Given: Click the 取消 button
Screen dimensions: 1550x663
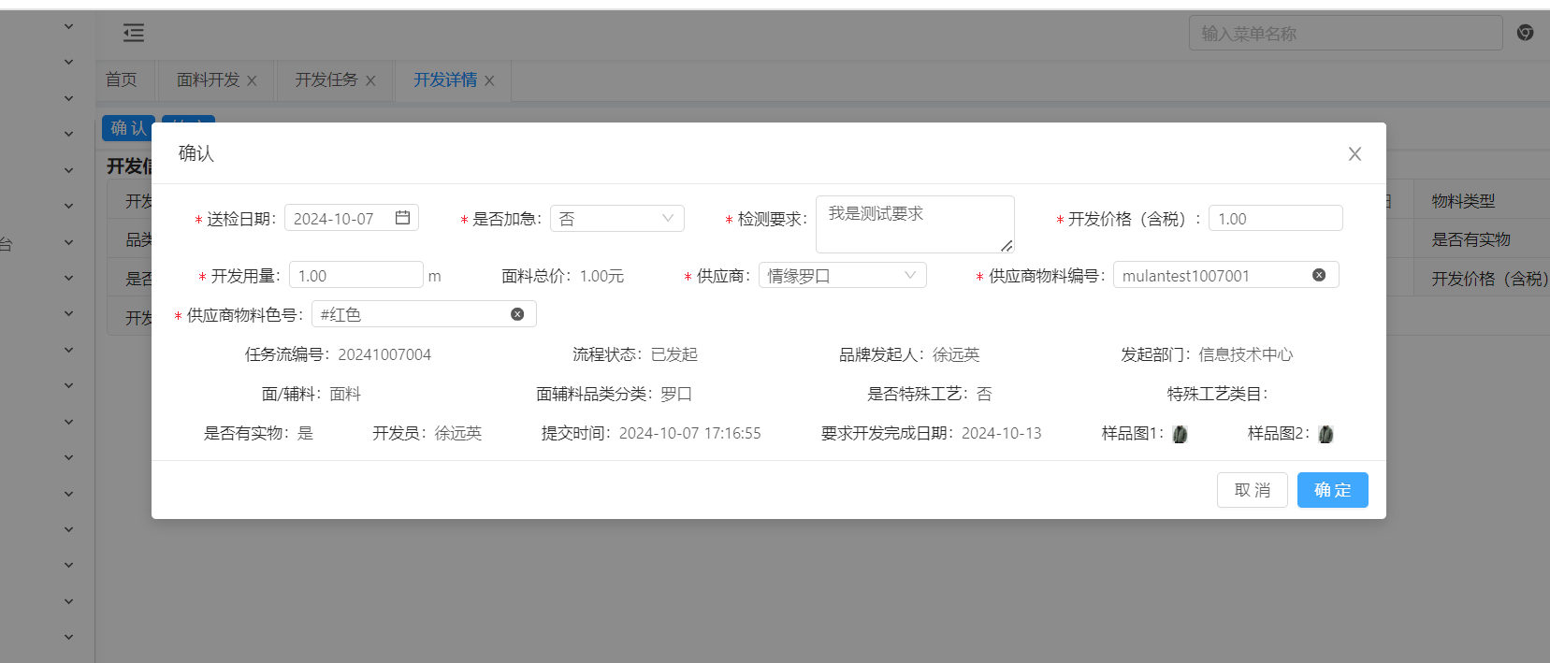Looking at the screenshot, I should click(x=1252, y=490).
